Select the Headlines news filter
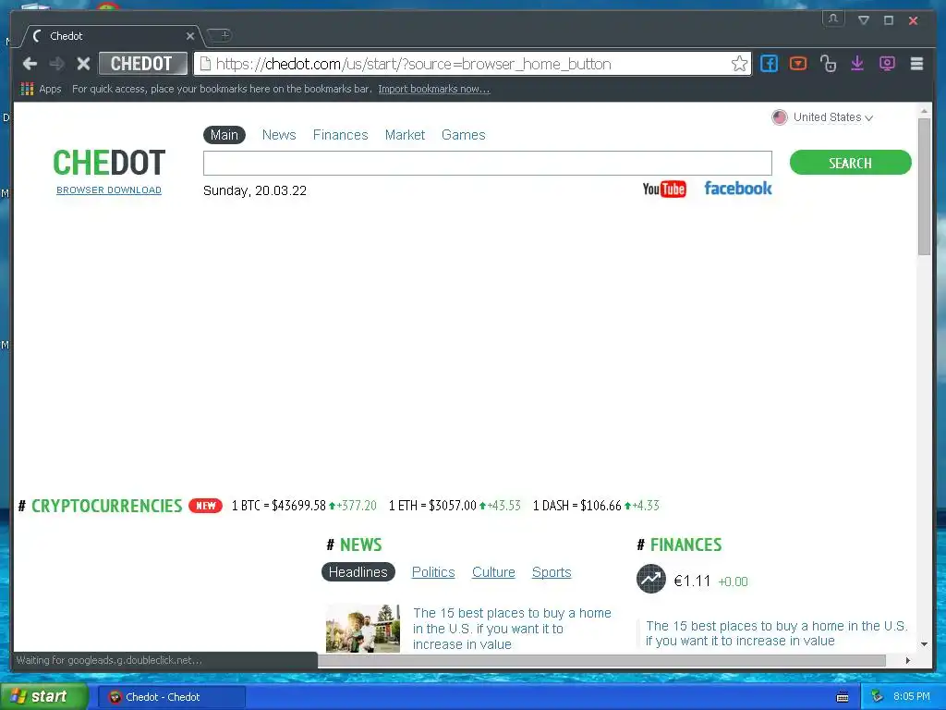 coord(358,571)
